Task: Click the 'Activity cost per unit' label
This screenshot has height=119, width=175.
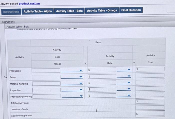Action: coord(21,116)
